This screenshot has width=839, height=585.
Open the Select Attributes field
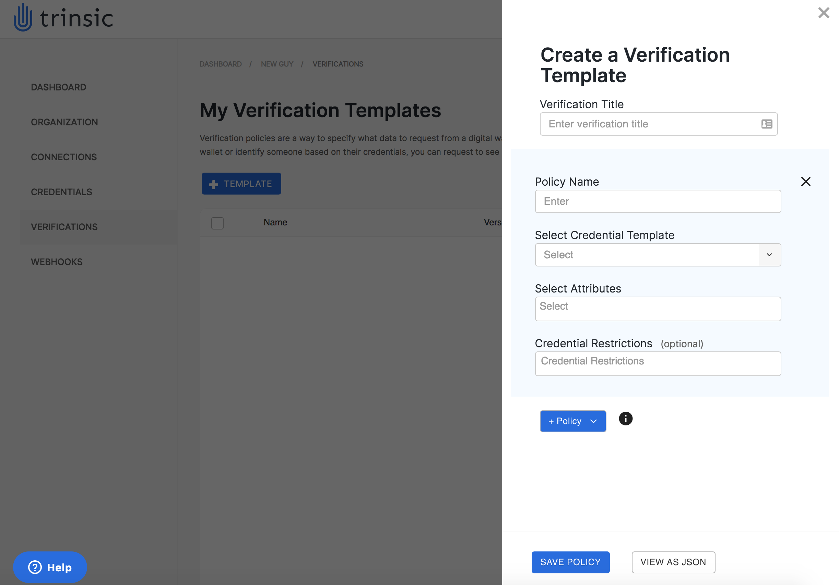[658, 309]
